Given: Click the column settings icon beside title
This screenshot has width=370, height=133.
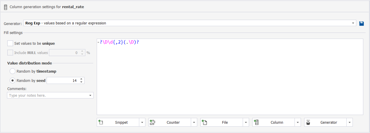Looking at the screenshot, I should 6,7.
